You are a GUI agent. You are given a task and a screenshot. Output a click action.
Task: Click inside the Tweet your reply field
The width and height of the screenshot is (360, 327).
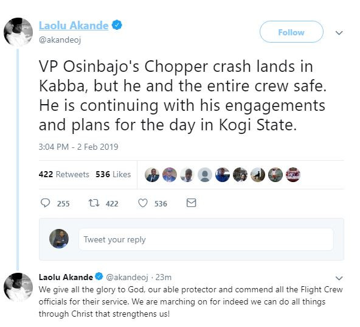click(206, 239)
